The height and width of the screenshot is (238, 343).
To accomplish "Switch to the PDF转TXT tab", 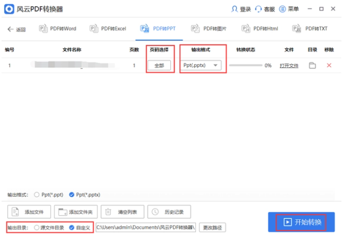I will point(310,28).
